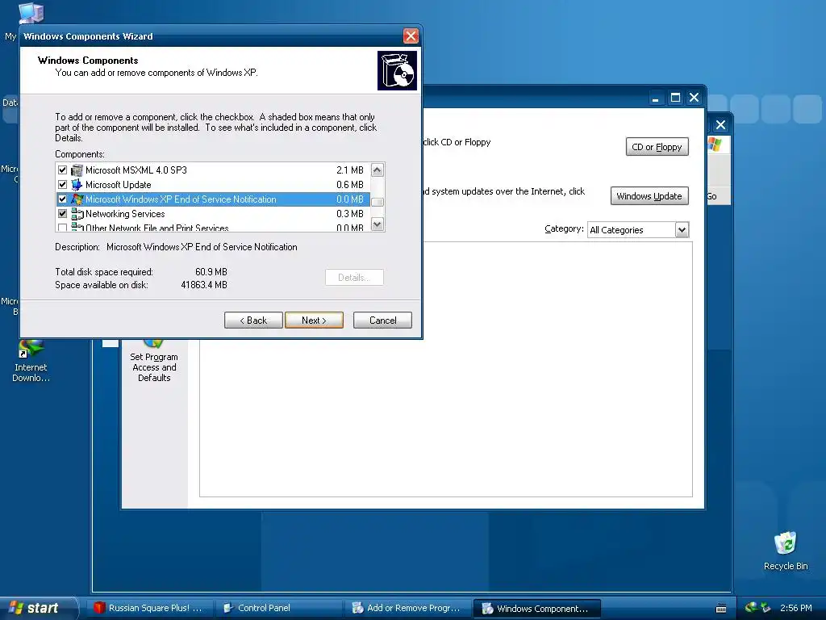826x620 pixels.
Task: Select the Microsoft Update globe icon
Action: click(77, 185)
